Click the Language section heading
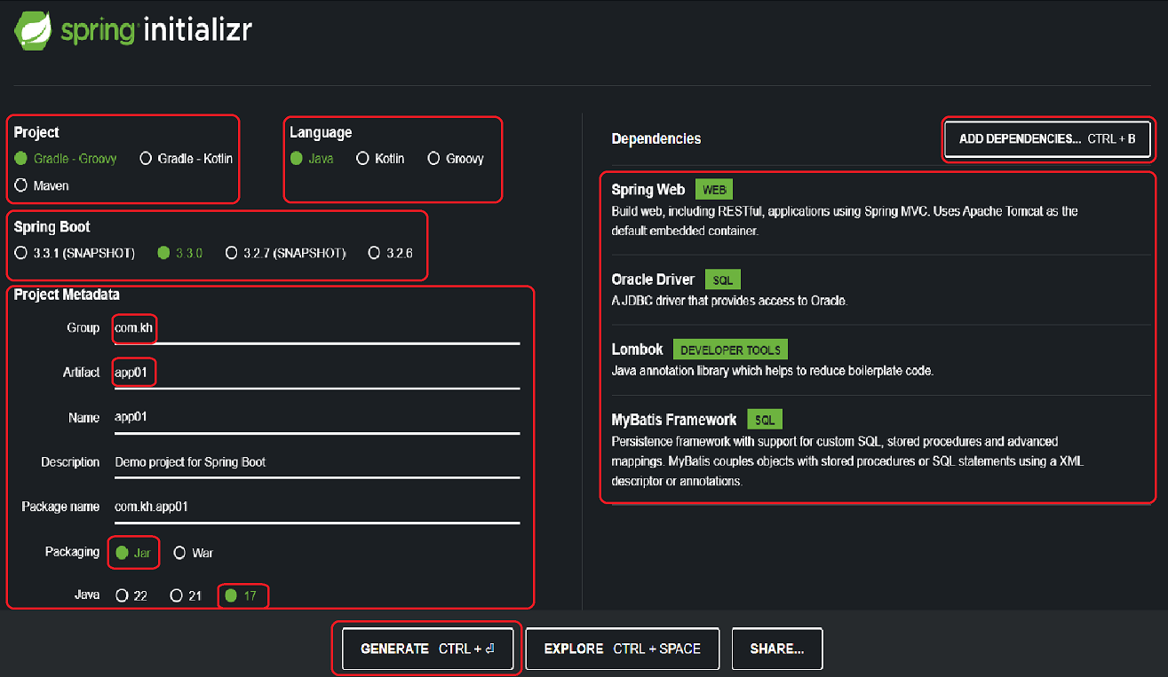Screen dimensions: 1168x677 pyautogui.click(x=321, y=132)
